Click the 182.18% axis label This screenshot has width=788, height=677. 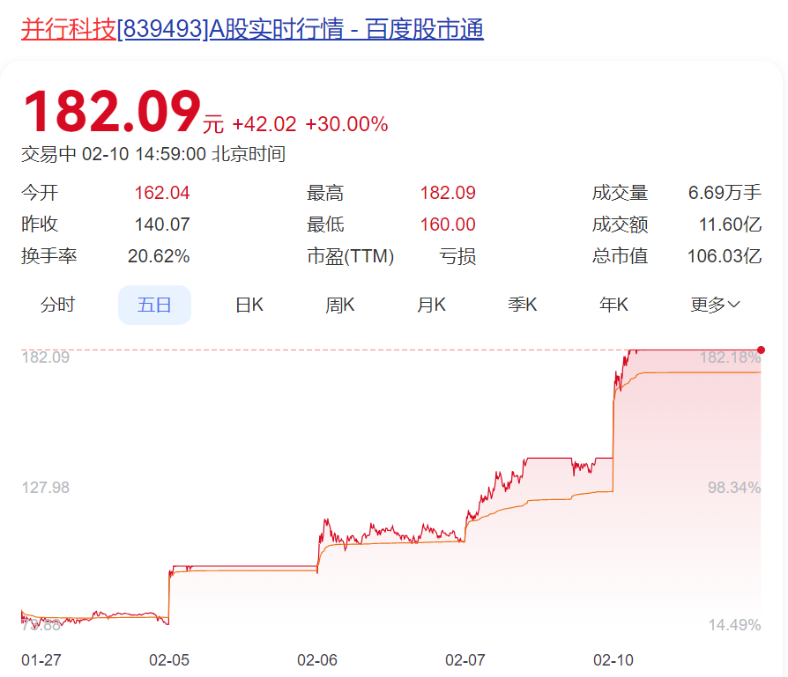point(730,357)
